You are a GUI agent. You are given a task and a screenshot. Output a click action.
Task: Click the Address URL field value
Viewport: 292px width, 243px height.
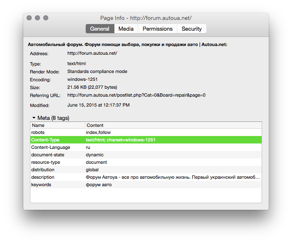[92, 53]
